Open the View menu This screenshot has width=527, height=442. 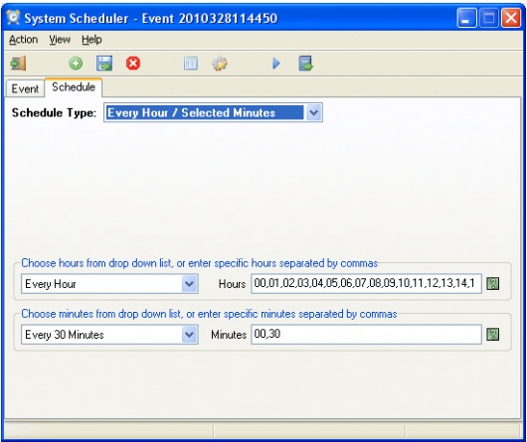[x=60, y=40]
